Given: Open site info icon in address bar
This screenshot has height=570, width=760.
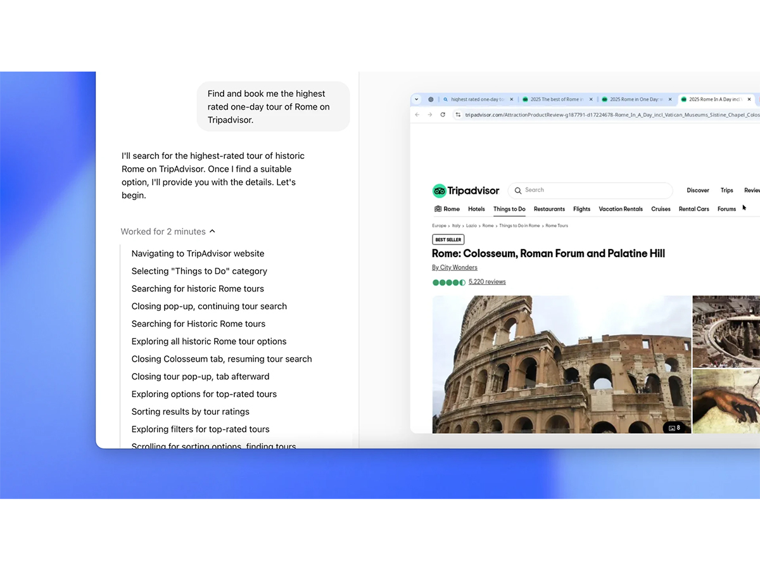Looking at the screenshot, I should pos(459,115).
